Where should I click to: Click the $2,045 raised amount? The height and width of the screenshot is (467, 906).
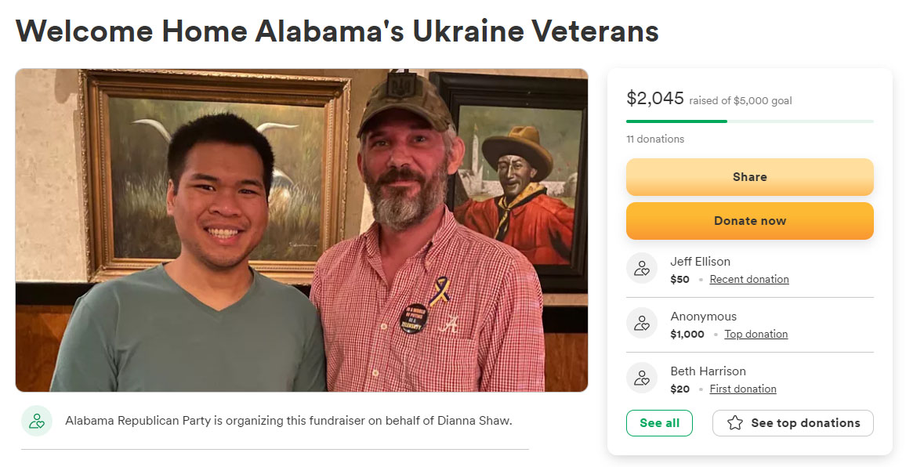click(655, 99)
